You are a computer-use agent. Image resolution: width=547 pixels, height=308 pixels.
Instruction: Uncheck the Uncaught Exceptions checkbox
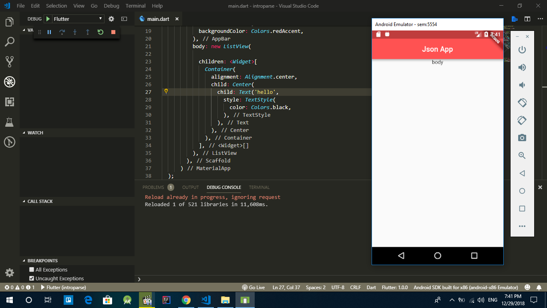(31, 278)
